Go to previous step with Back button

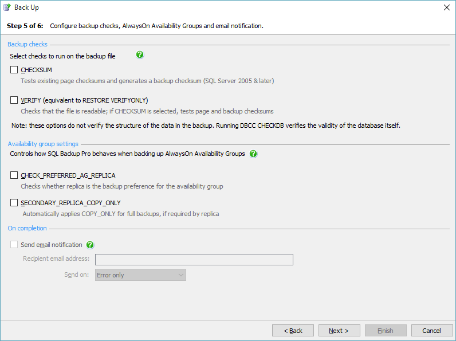(x=293, y=331)
